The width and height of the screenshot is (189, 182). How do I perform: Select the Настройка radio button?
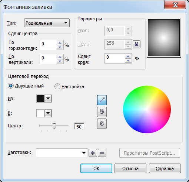[x=57, y=86]
